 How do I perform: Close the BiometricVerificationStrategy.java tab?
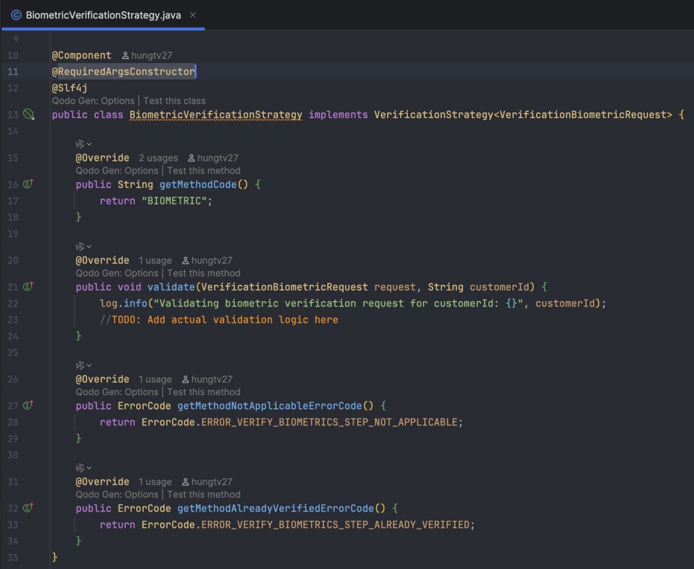click(193, 15)
